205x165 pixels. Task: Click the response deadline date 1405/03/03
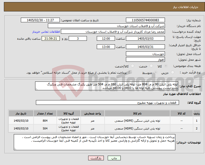tap(145, 38)
